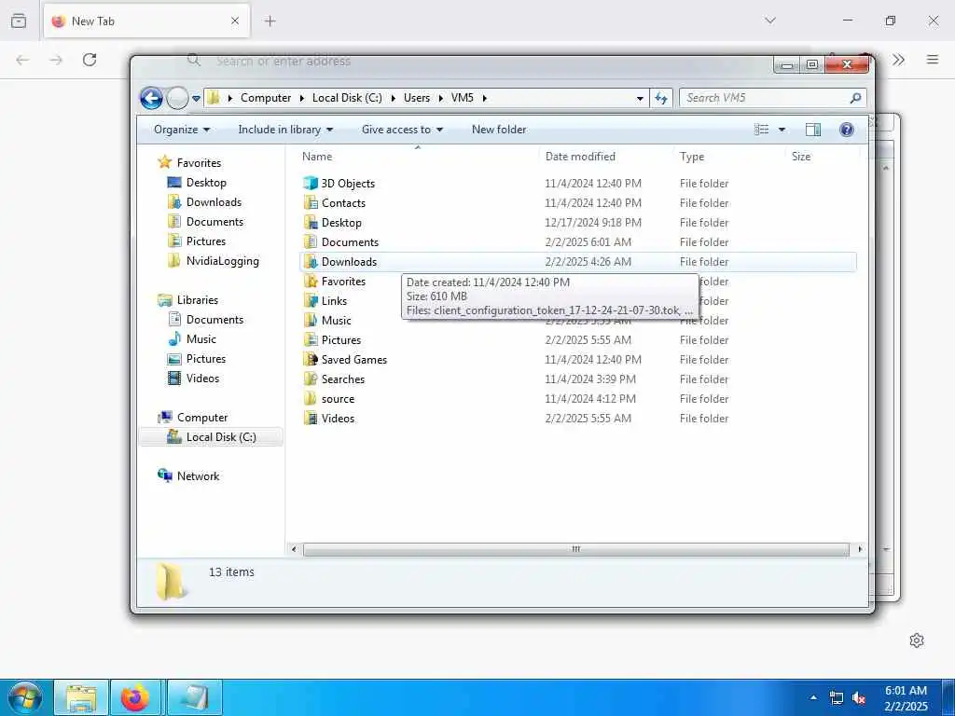This screenshot has height=716, width=955.
Task: Select NvidiaLogging in the sidebar
Action: click(214, 261)
